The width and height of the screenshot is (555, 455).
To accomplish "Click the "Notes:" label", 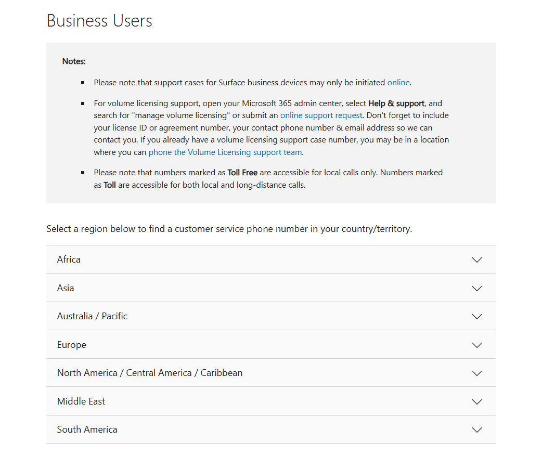I will coord(74,61).
